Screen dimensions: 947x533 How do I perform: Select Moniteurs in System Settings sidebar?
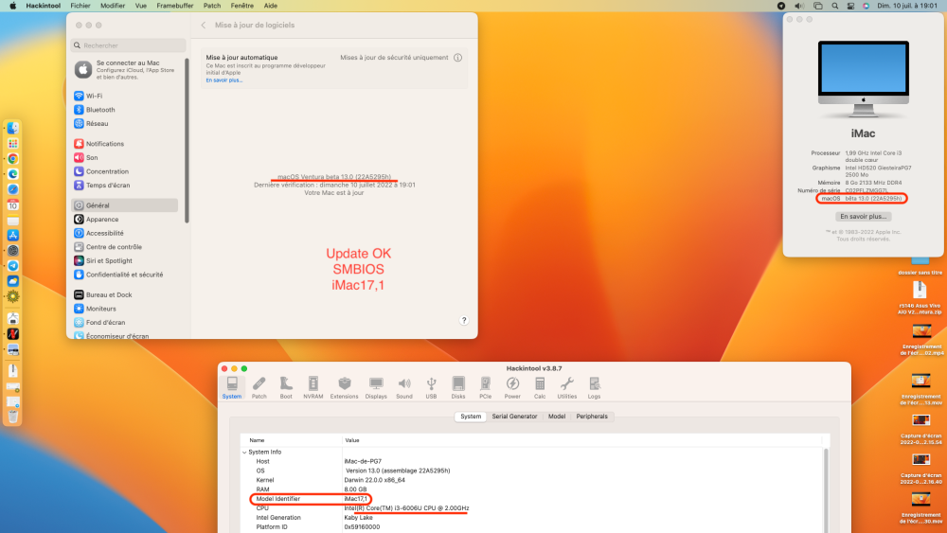124,309
